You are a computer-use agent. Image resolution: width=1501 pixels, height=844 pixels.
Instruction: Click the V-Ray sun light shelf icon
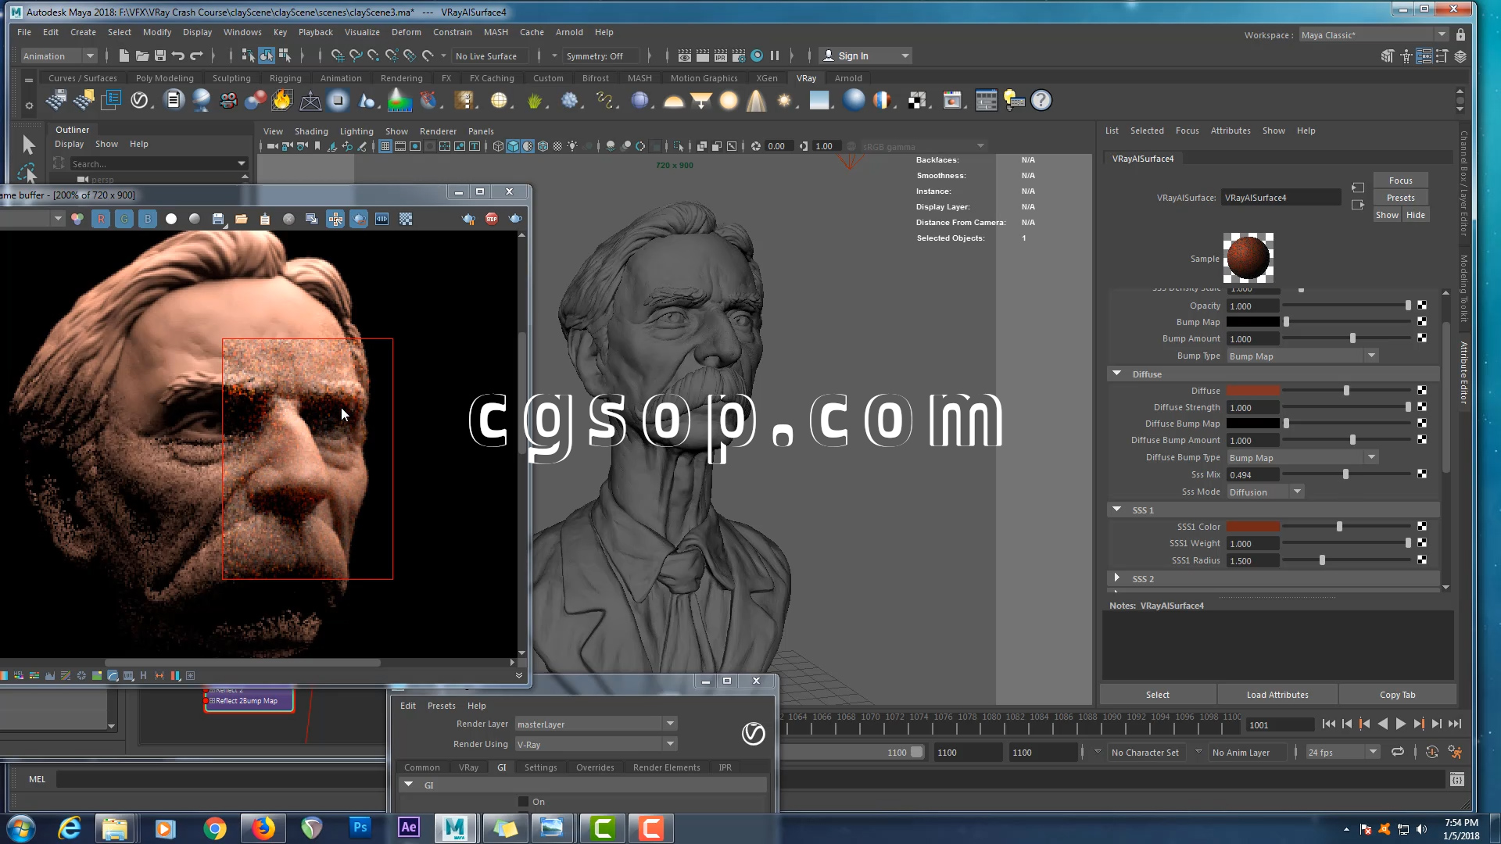click(x=784, y=101)
